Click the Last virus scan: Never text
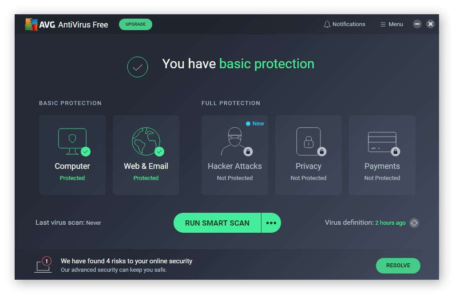Screen dimensions: 455x297 click(x=68, y=223)
